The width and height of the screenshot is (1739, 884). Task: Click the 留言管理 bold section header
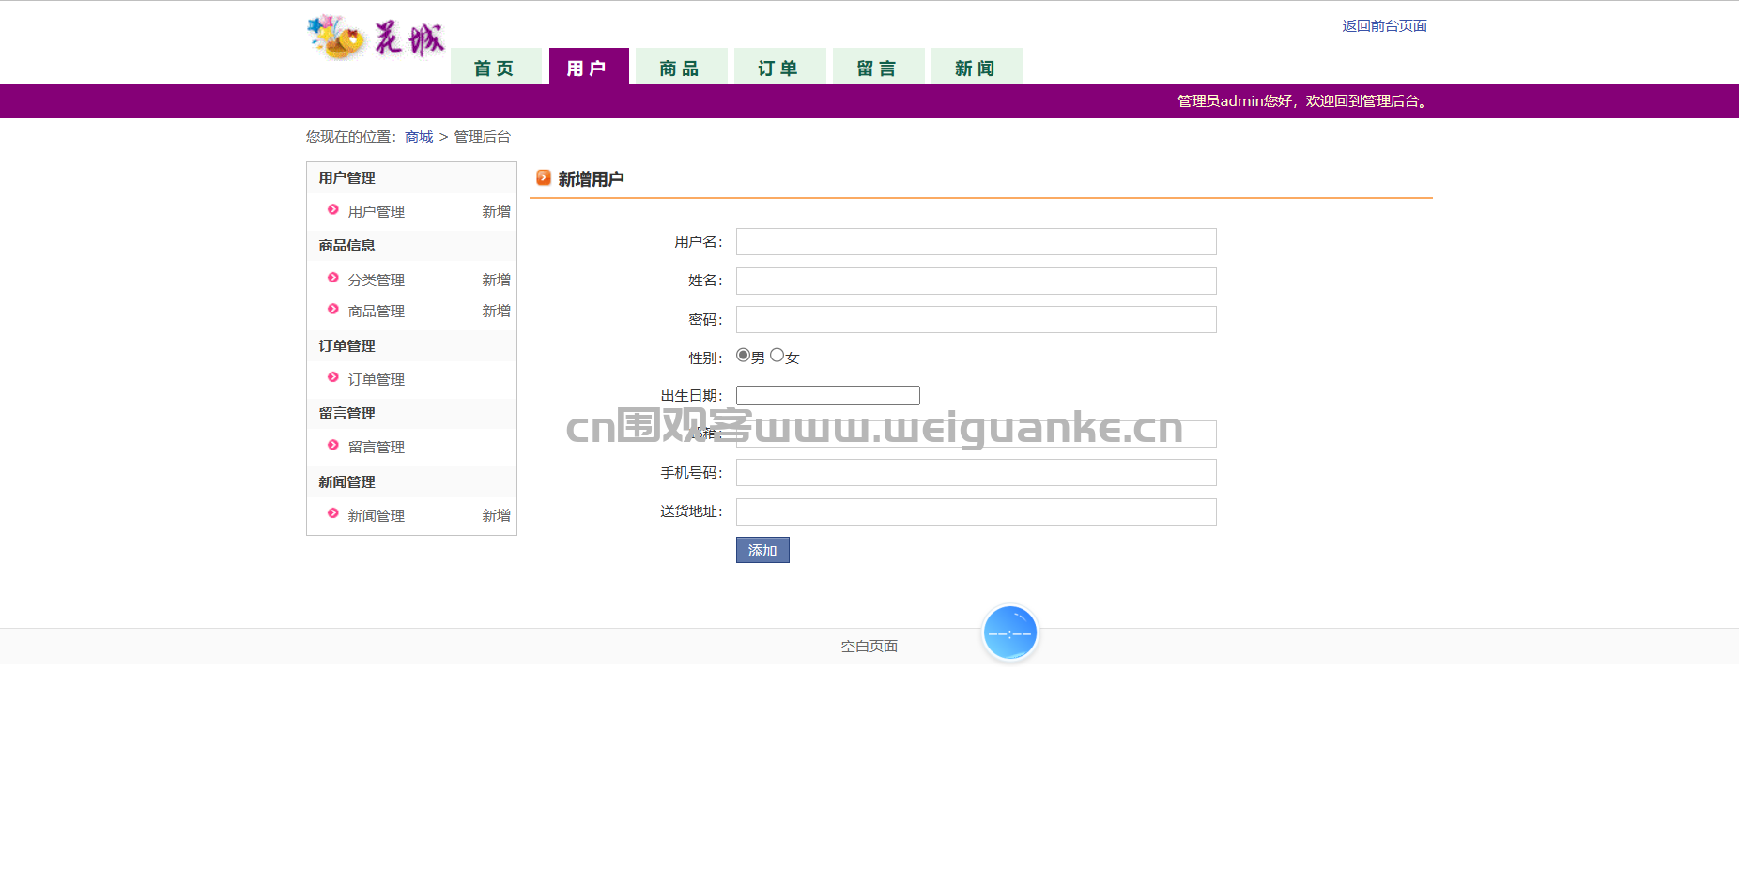point(346,414)
